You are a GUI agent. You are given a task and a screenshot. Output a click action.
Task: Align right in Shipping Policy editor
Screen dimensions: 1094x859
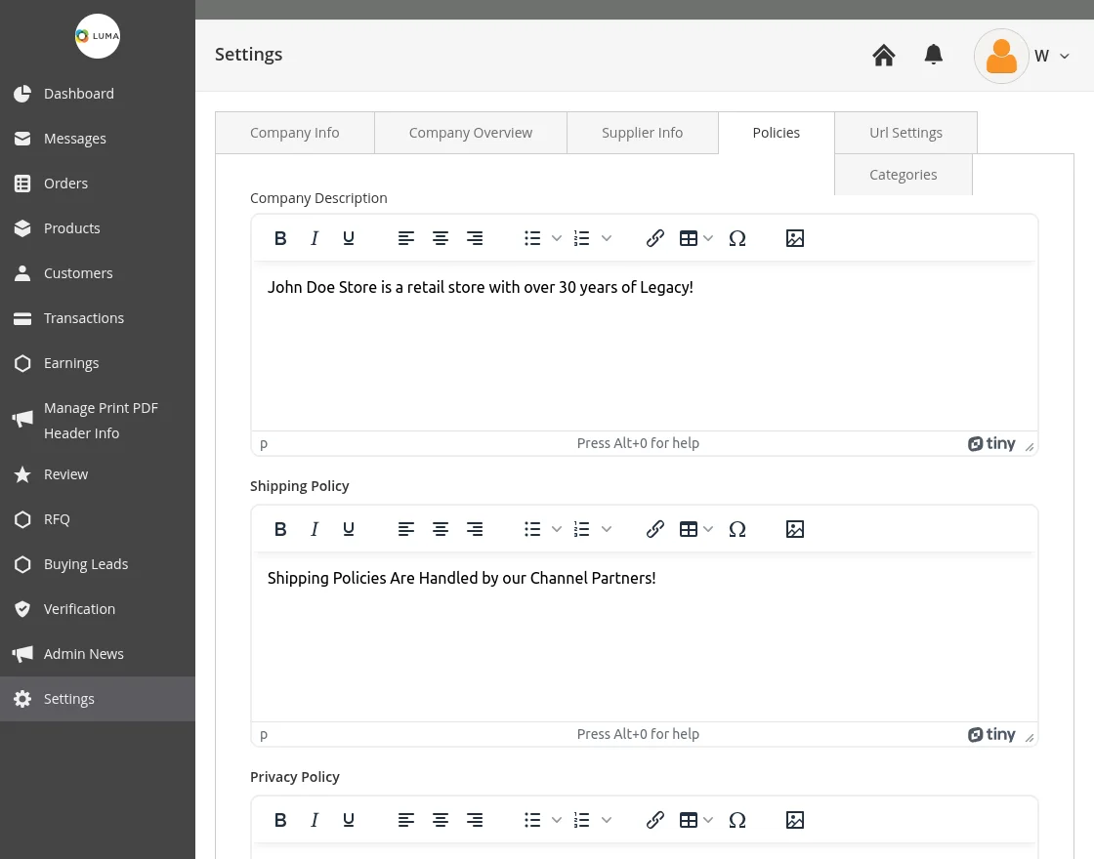point(475,529)
